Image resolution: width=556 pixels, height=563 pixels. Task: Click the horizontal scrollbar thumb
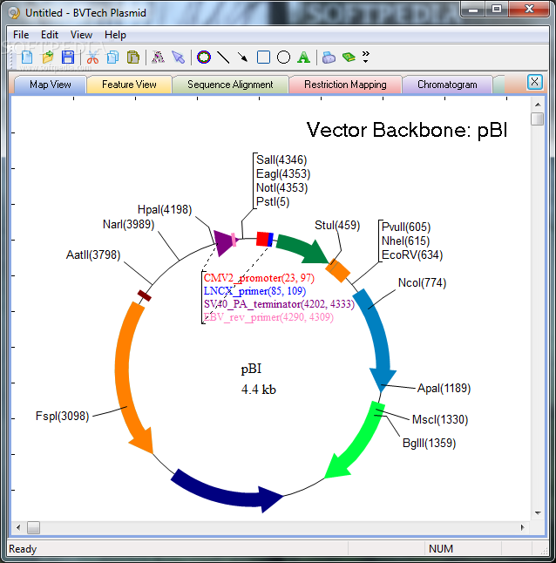tap(34, 527)
